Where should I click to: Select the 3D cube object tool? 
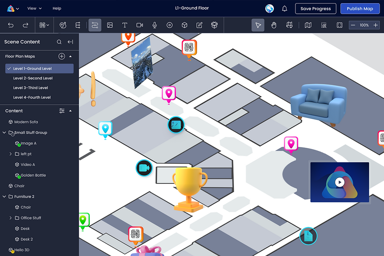(184, 25)
